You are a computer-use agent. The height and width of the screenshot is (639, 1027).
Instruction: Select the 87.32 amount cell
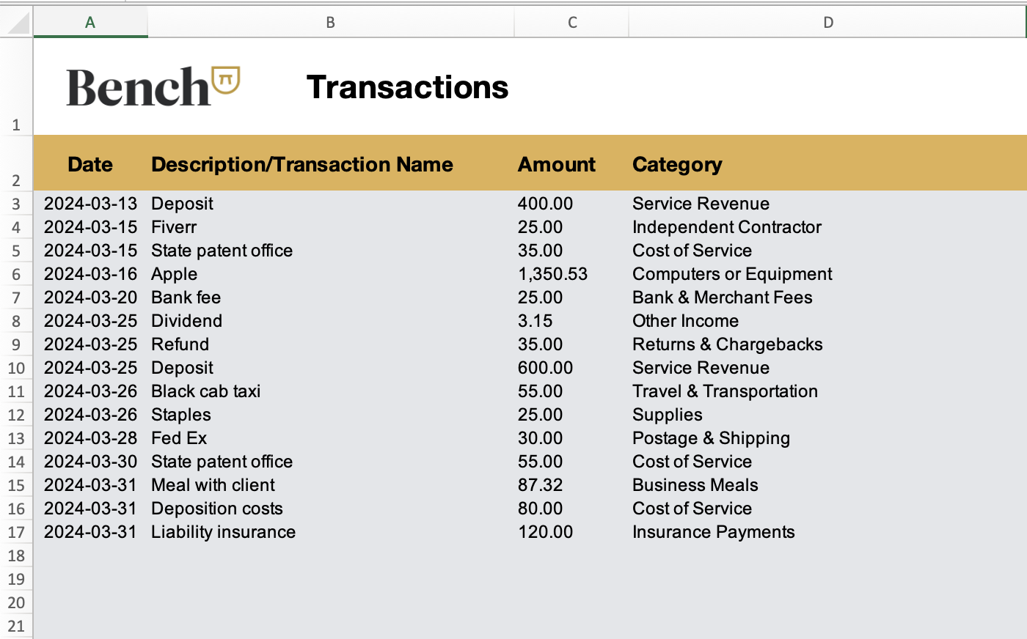[x=540, y=485]
